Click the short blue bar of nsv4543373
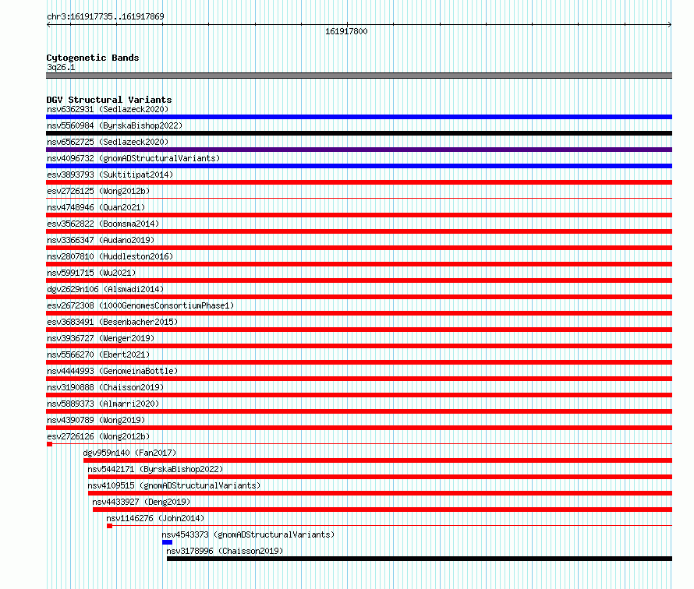The image size is (694, 589). click(168, 542)
